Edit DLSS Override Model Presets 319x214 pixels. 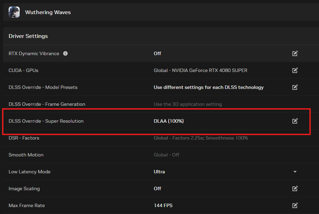point(295,87)
